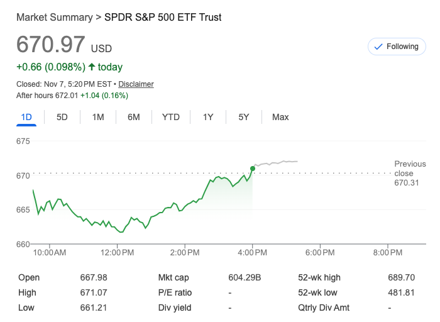
Task: Click the 52-wk high value 689.70
Action: pos(402,277)
